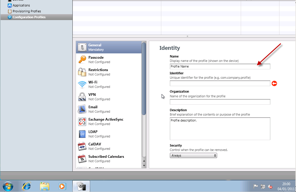Click the empty Identifier text field

click(220, 83)
